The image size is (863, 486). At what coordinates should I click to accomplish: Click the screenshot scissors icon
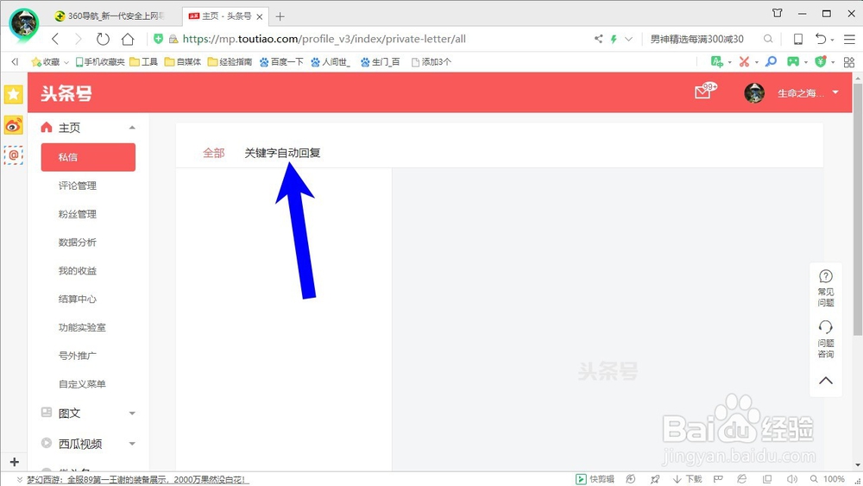[744, 61]
